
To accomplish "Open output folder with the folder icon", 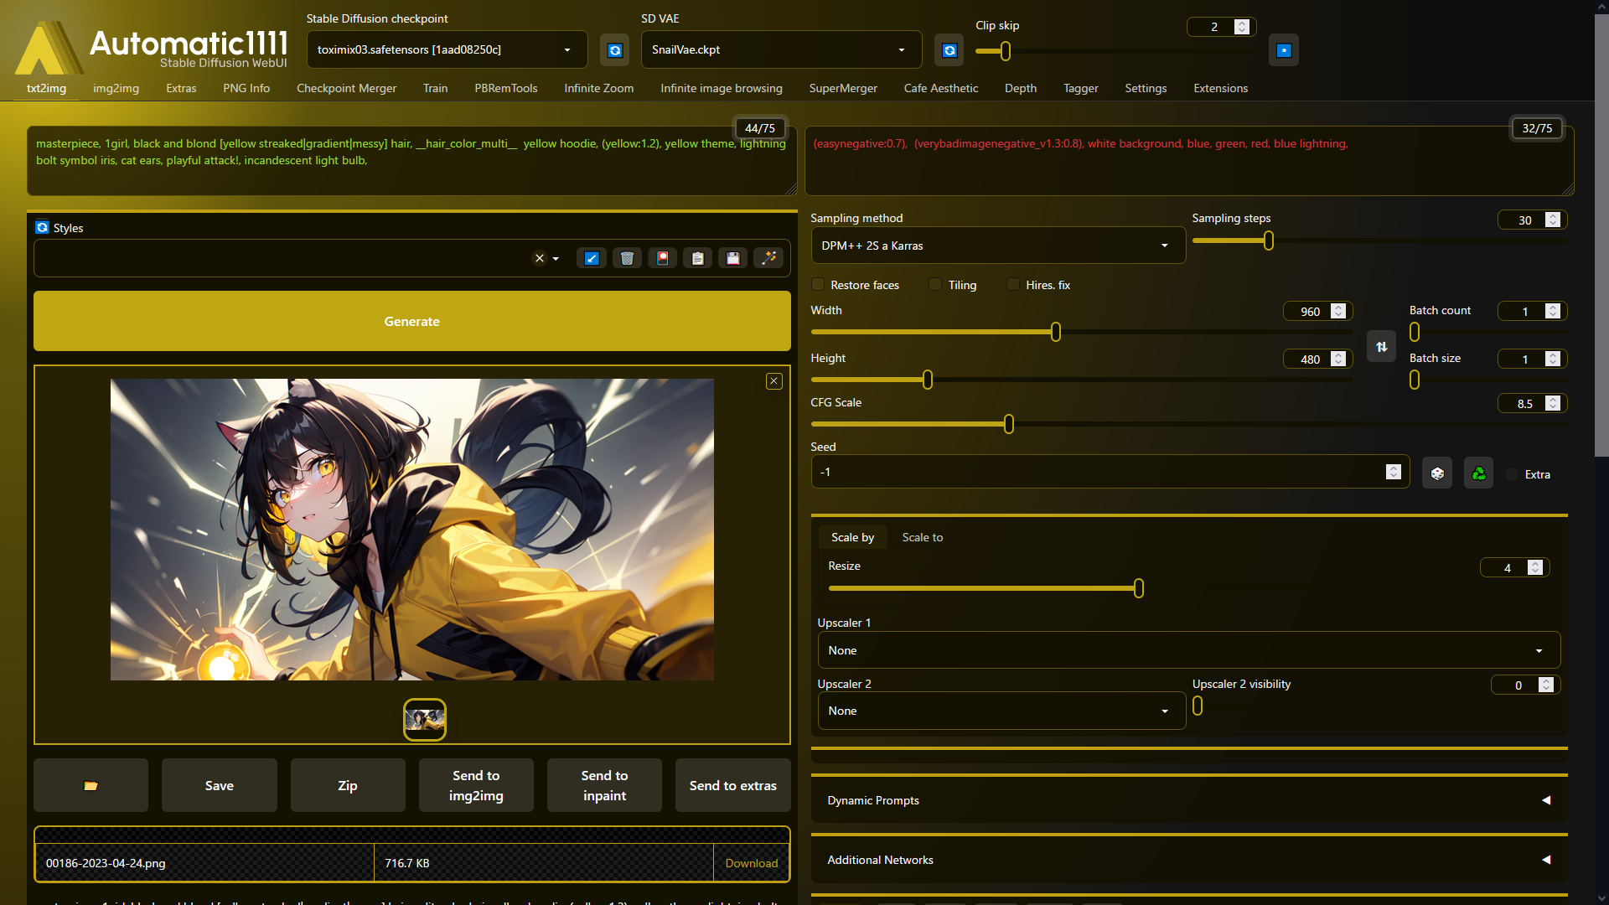I will [91, 785].
